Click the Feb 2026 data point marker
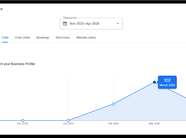Screen dimensions: 186x138 tap(113, 104)
